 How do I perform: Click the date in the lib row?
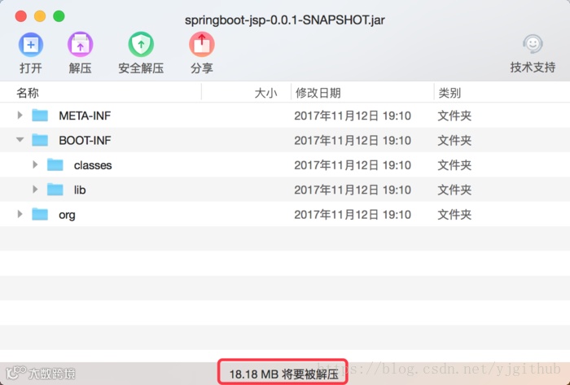[353, 190]
